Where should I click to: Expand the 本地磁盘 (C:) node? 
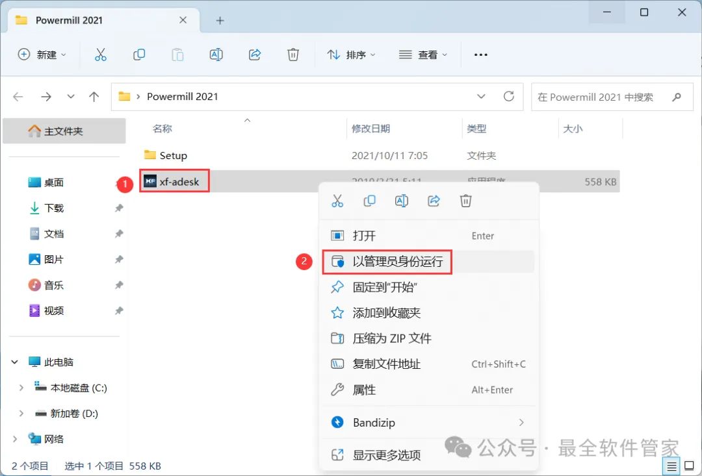(x=21, y=388)
